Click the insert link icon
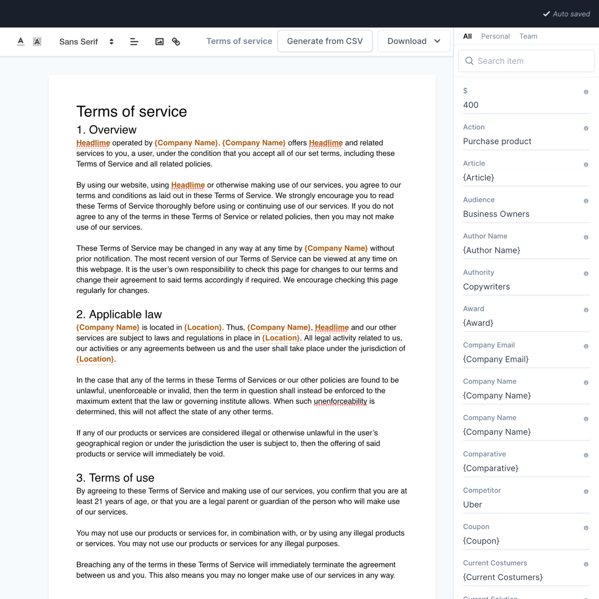 (176, 41)
